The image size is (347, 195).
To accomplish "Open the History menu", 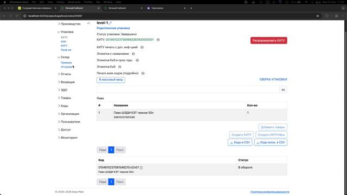I will click(60, 2).
